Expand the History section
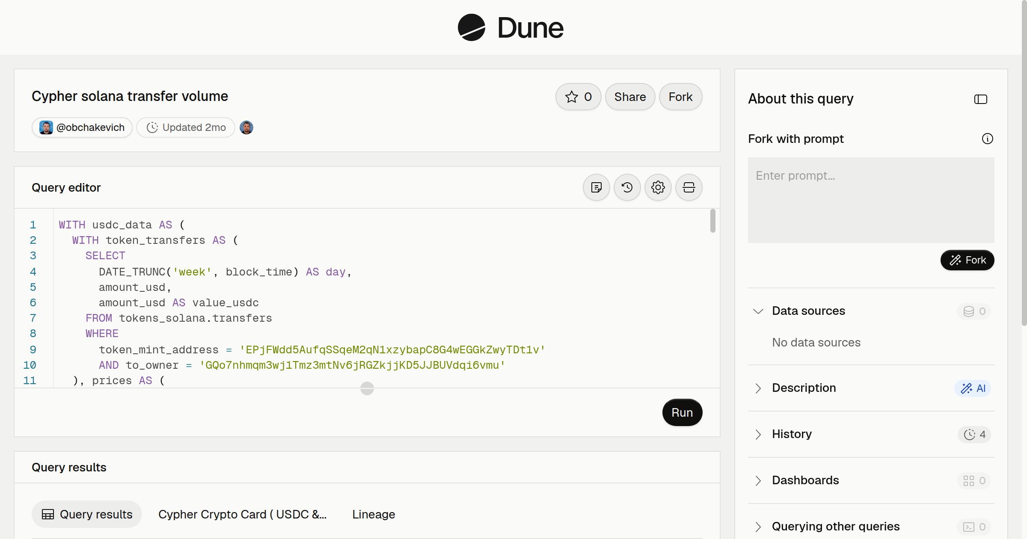Image resolution: width=1027 pixels, height=539 pixels. point(758,434)
